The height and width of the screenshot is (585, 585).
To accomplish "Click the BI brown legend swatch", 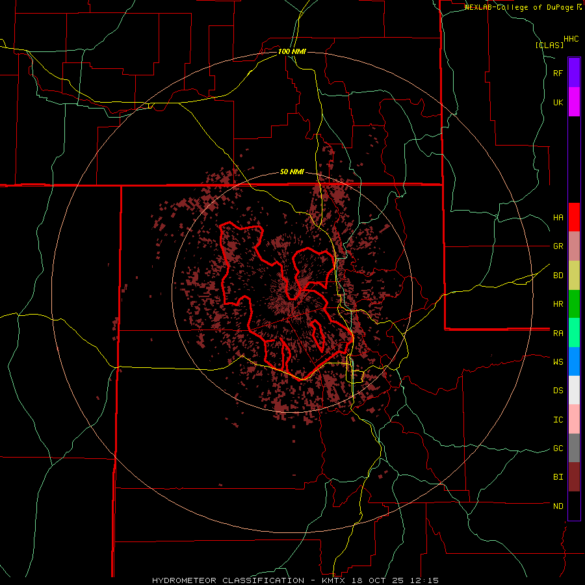I will [574, 477].
